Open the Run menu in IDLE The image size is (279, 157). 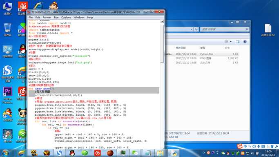[56, 18]
